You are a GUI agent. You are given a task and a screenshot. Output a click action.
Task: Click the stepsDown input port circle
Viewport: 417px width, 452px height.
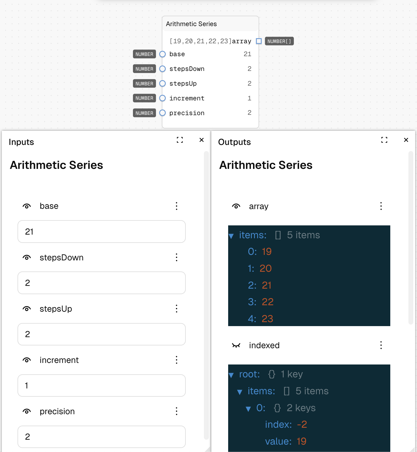(x=162, y=69)
